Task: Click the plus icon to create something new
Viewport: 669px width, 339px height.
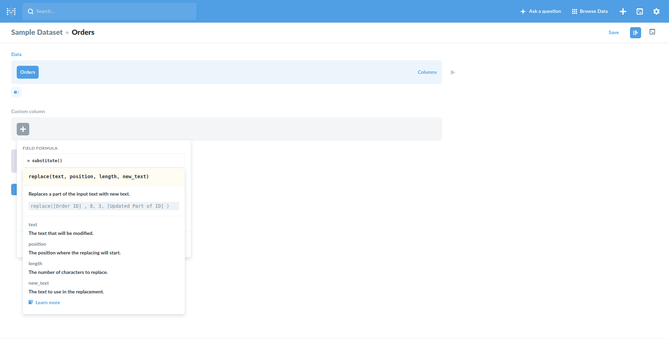Action: [623, 11]
